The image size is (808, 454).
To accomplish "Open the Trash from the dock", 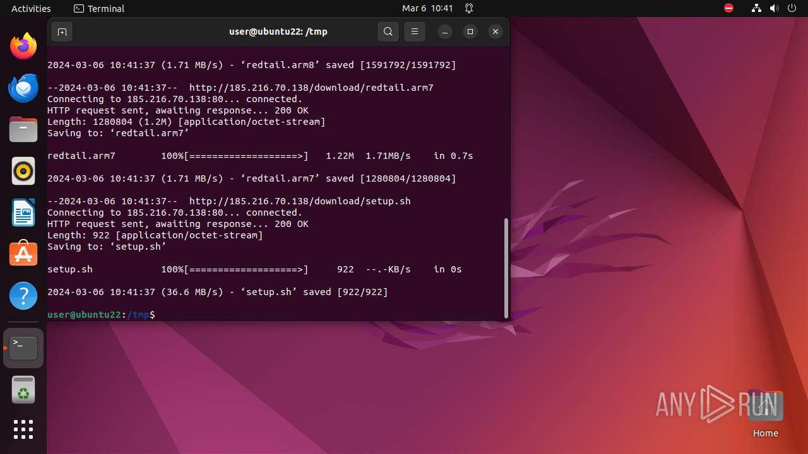I will coord(23,390).
